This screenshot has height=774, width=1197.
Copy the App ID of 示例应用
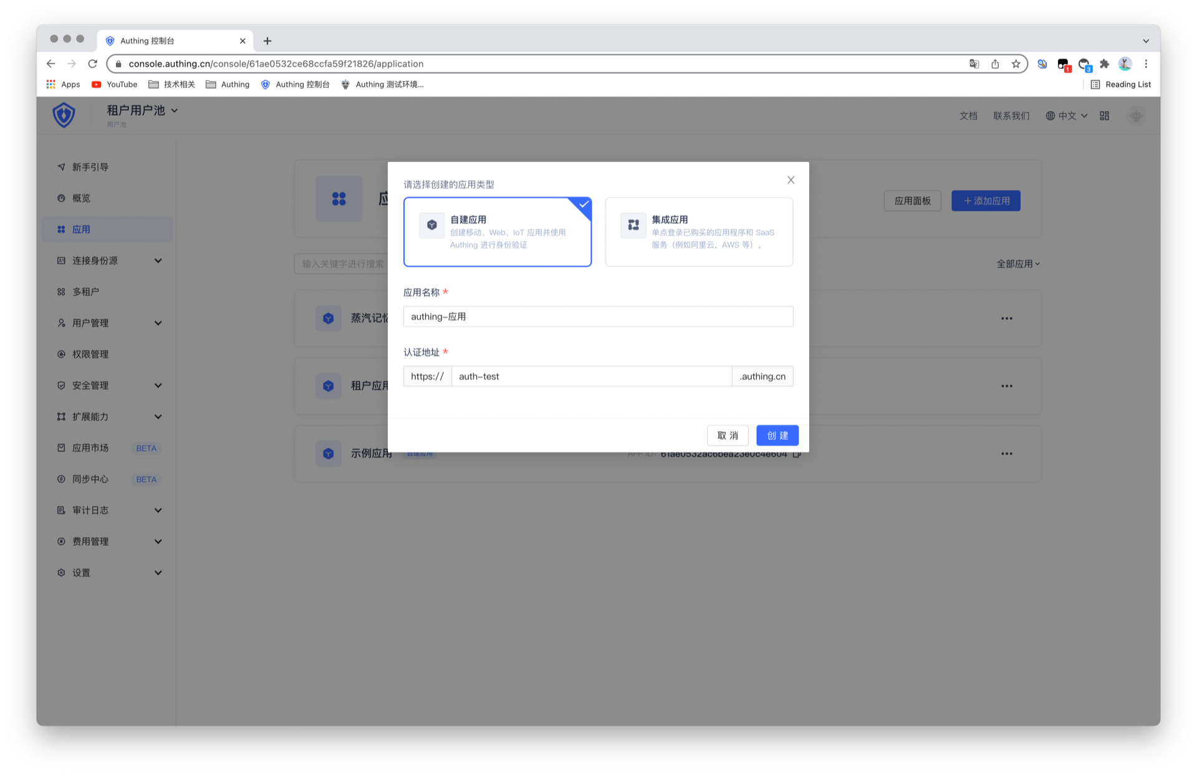[797, 454]
